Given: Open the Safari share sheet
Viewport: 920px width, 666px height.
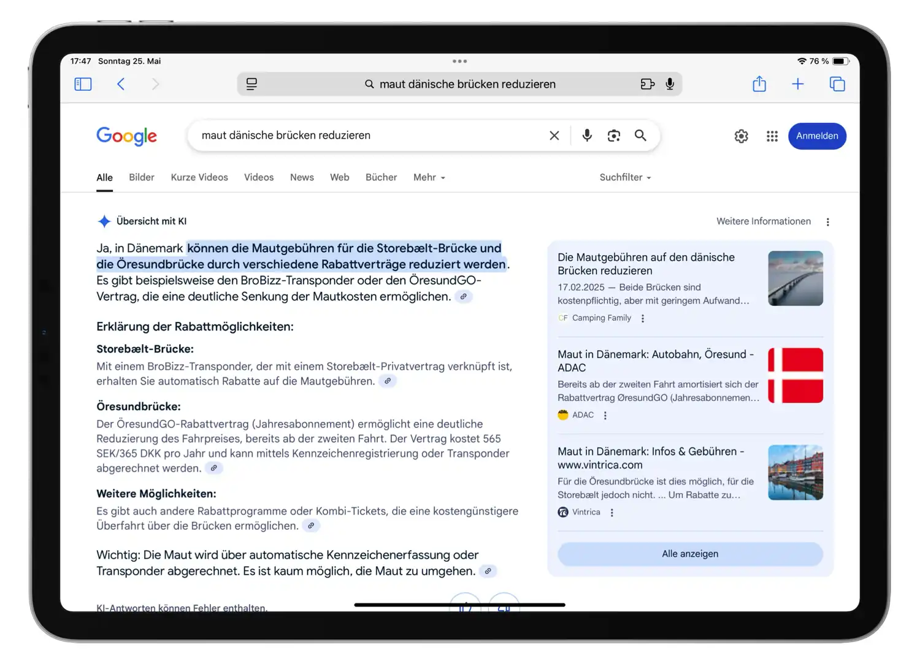Looking at the screenshot, I should [759, 83].
